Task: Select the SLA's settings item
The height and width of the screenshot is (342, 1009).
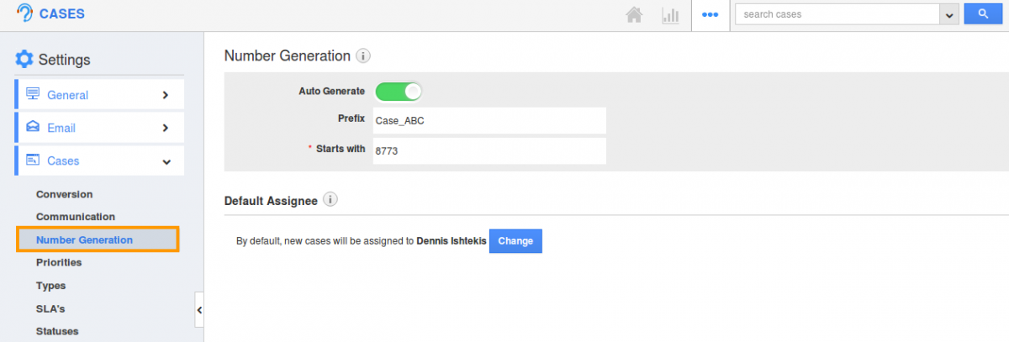Action: (x=50, y=308)
